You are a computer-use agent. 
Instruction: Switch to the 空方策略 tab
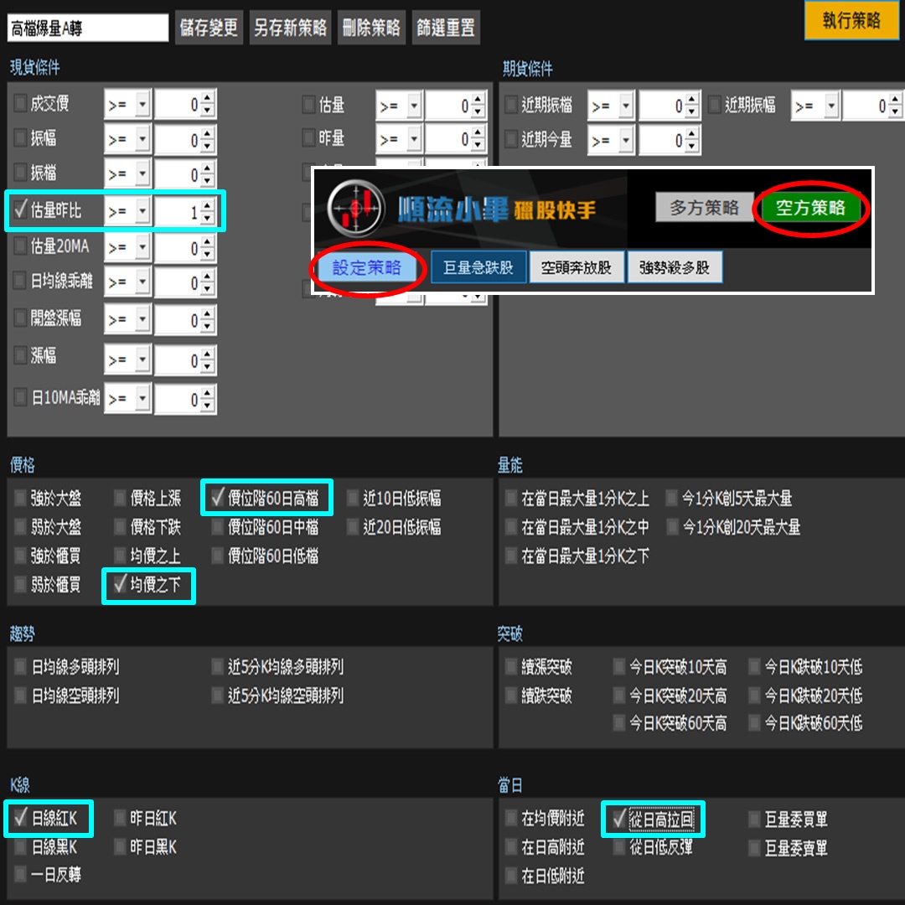click(810, 207)
